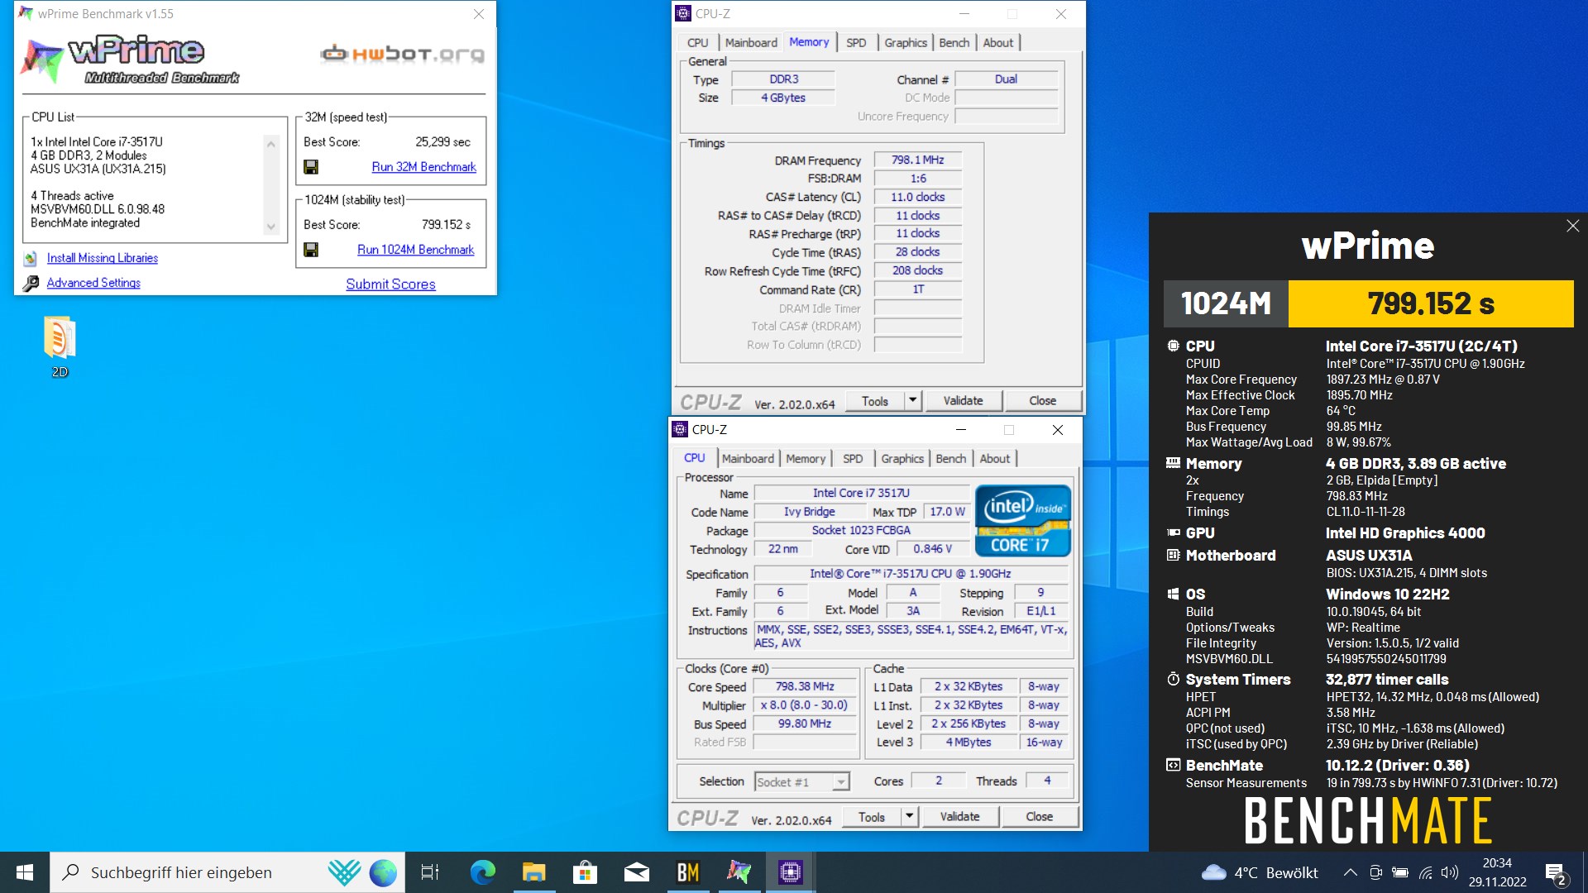Save the 1024M score floppy icon
Screen dimensions: 1588x893
(x=311, y=250)
